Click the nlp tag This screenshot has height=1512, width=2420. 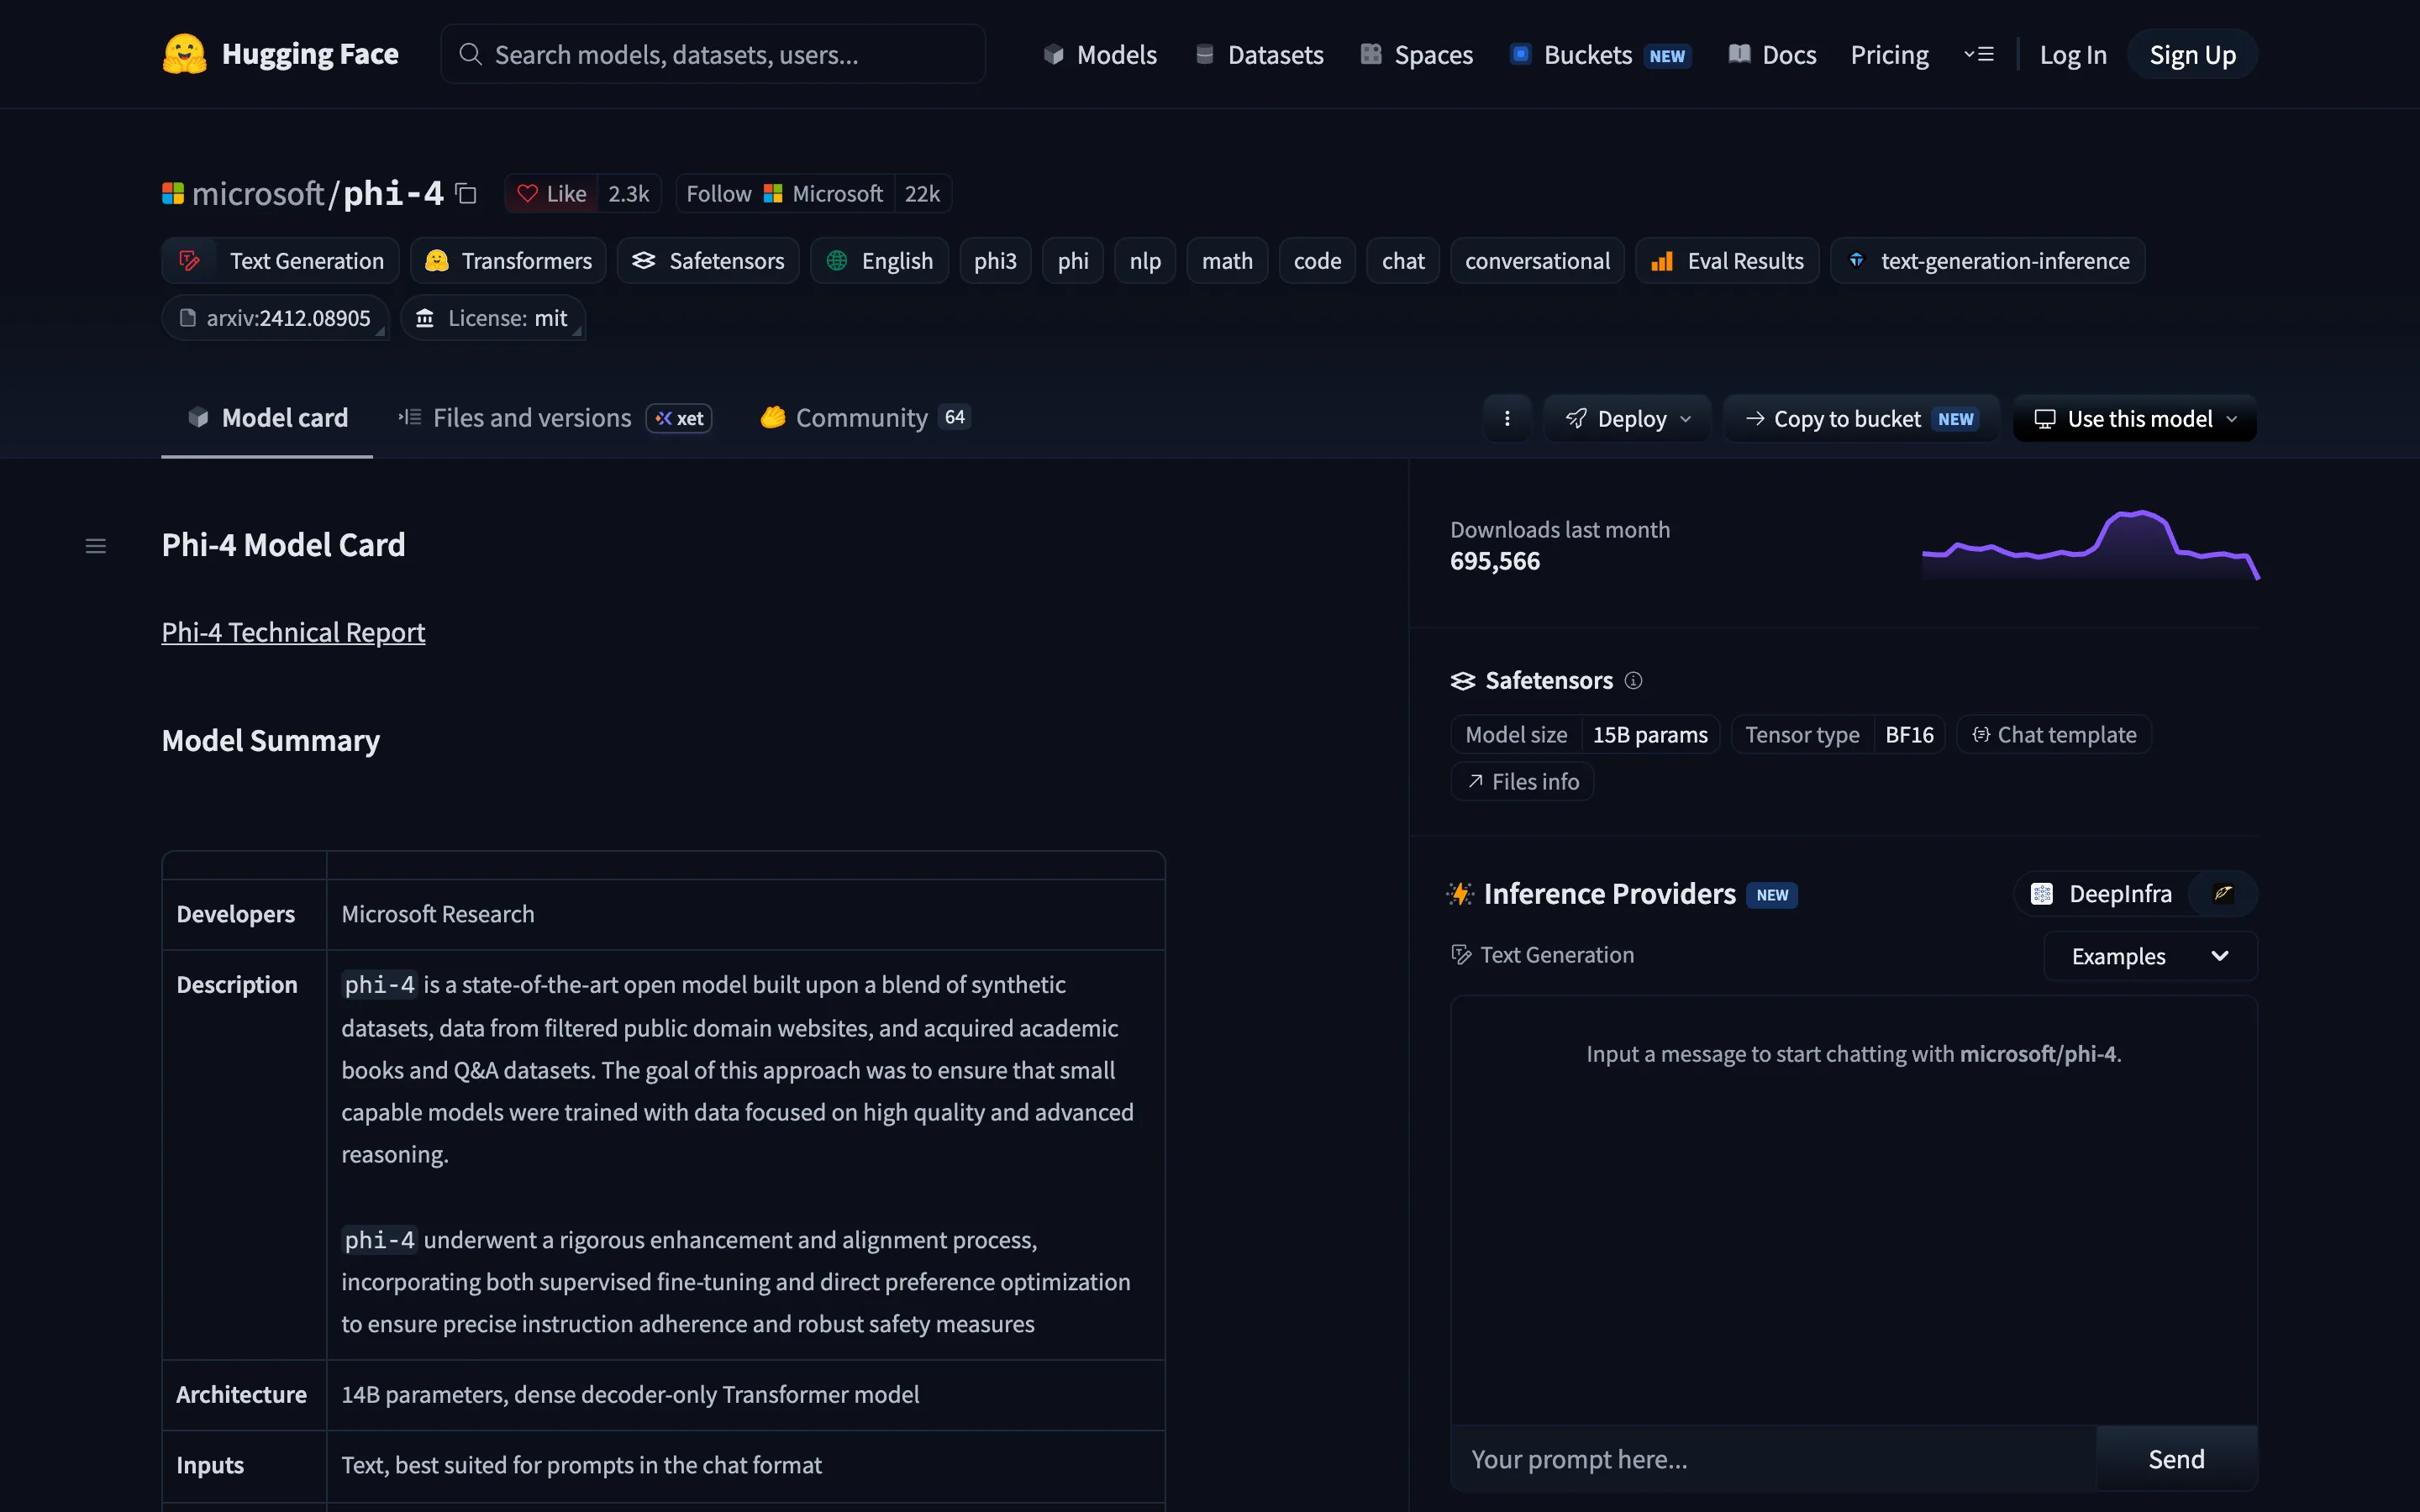(1145, 261)
